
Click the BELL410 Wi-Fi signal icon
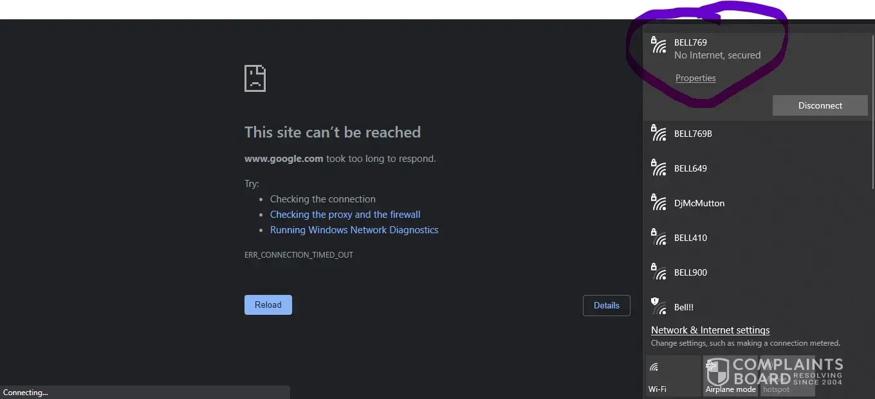point(658,237)
